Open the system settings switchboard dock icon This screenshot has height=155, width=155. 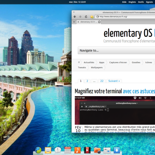pos(107,150)
